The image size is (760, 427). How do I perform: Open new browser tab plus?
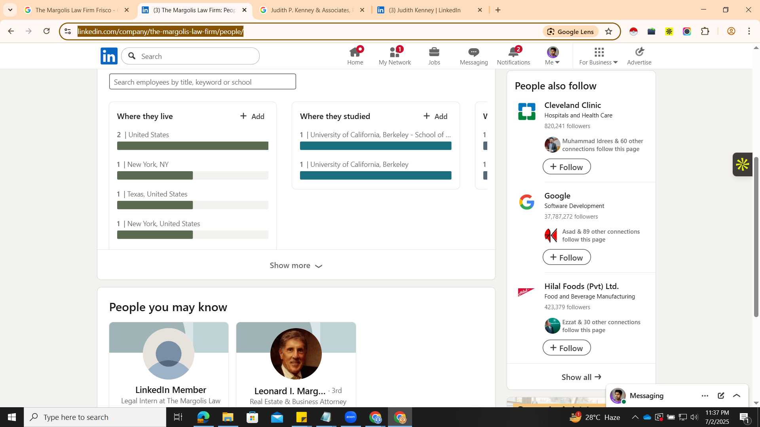tap(498, 10)
